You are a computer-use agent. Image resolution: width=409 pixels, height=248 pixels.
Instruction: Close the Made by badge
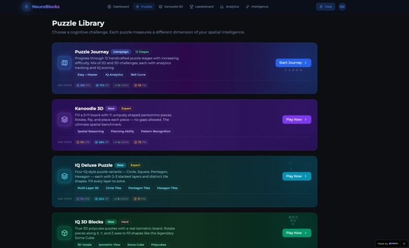click(404, 243)
